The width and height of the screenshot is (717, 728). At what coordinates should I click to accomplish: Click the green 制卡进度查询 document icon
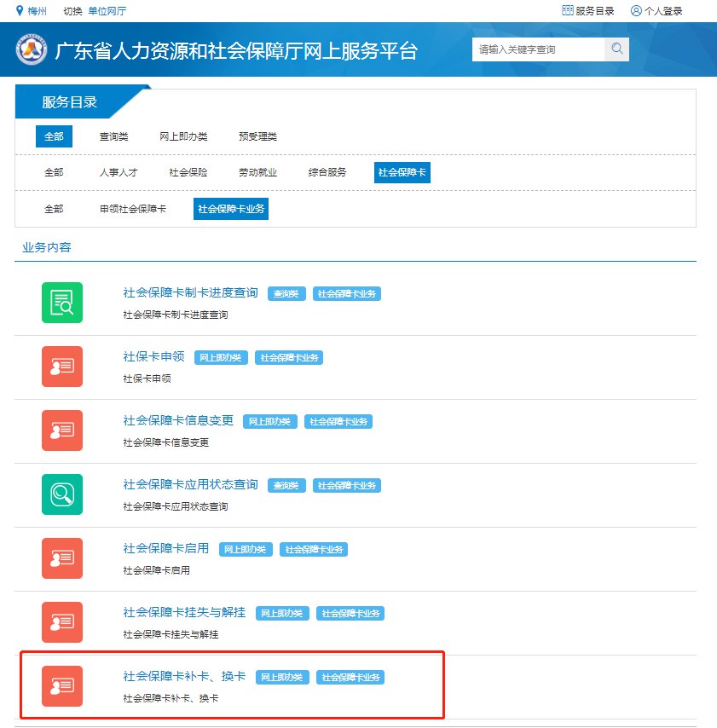point(62,303)
